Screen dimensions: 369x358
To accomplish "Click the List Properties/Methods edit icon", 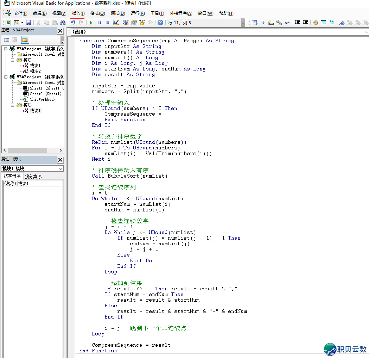I will [x=254, y=23].
